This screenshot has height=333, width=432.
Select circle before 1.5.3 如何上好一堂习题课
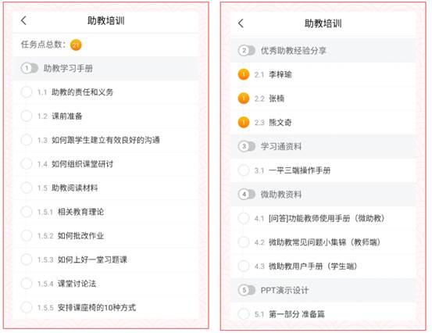click(27, 260)
